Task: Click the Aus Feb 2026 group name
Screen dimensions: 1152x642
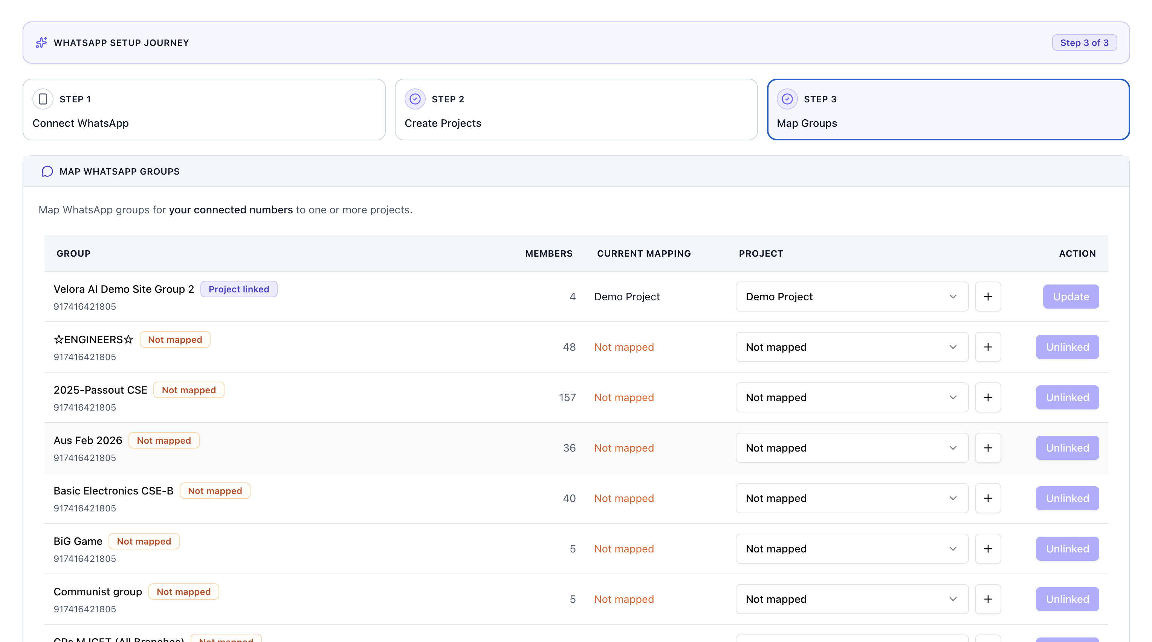Action: coord(88,441)
